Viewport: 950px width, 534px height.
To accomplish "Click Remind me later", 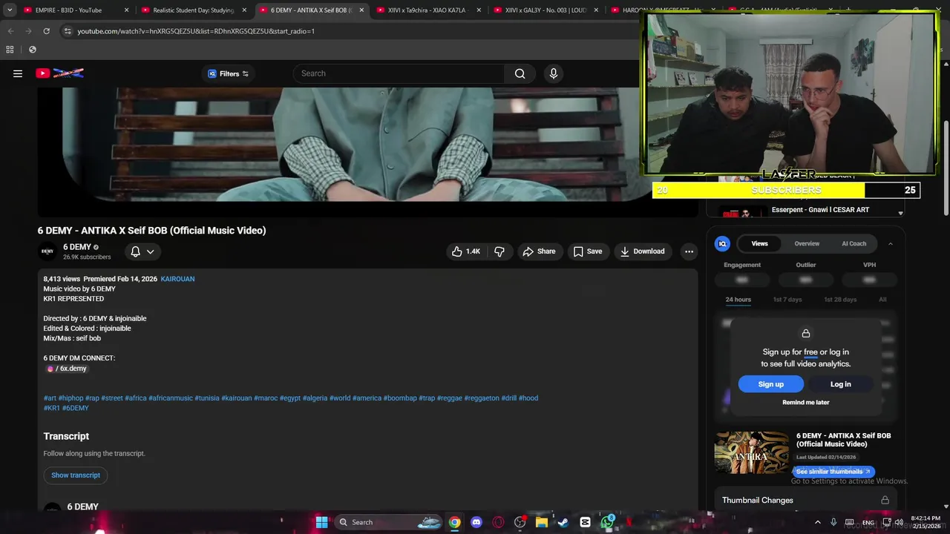I will tap(805, 403).
